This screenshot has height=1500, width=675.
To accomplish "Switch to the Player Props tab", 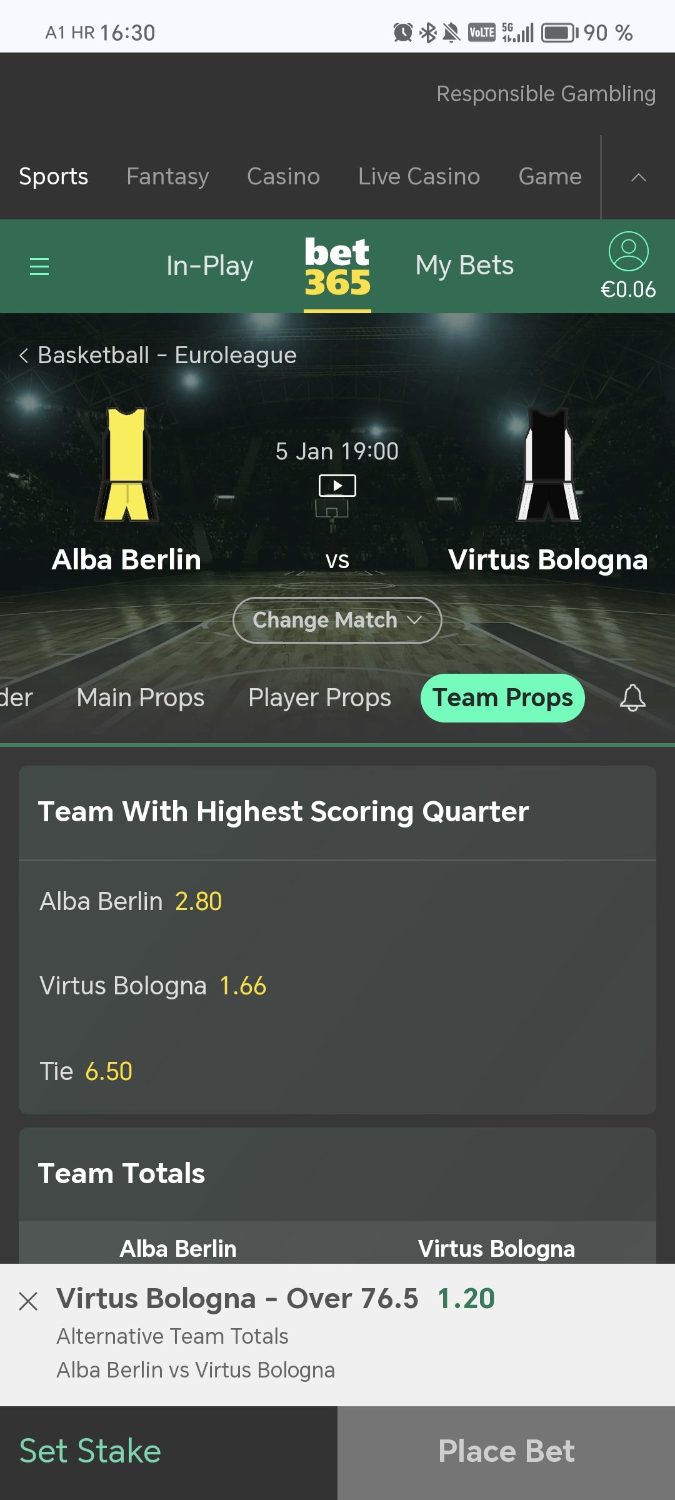I will point(319,697).
